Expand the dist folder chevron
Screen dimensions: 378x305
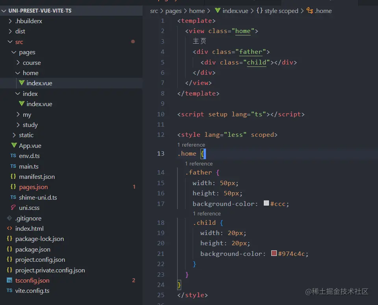[10, 31]
